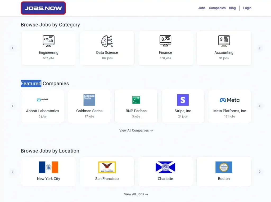271x202 pixels.
Task: Open the Jobs nav link
Action: tap(202, 8)
